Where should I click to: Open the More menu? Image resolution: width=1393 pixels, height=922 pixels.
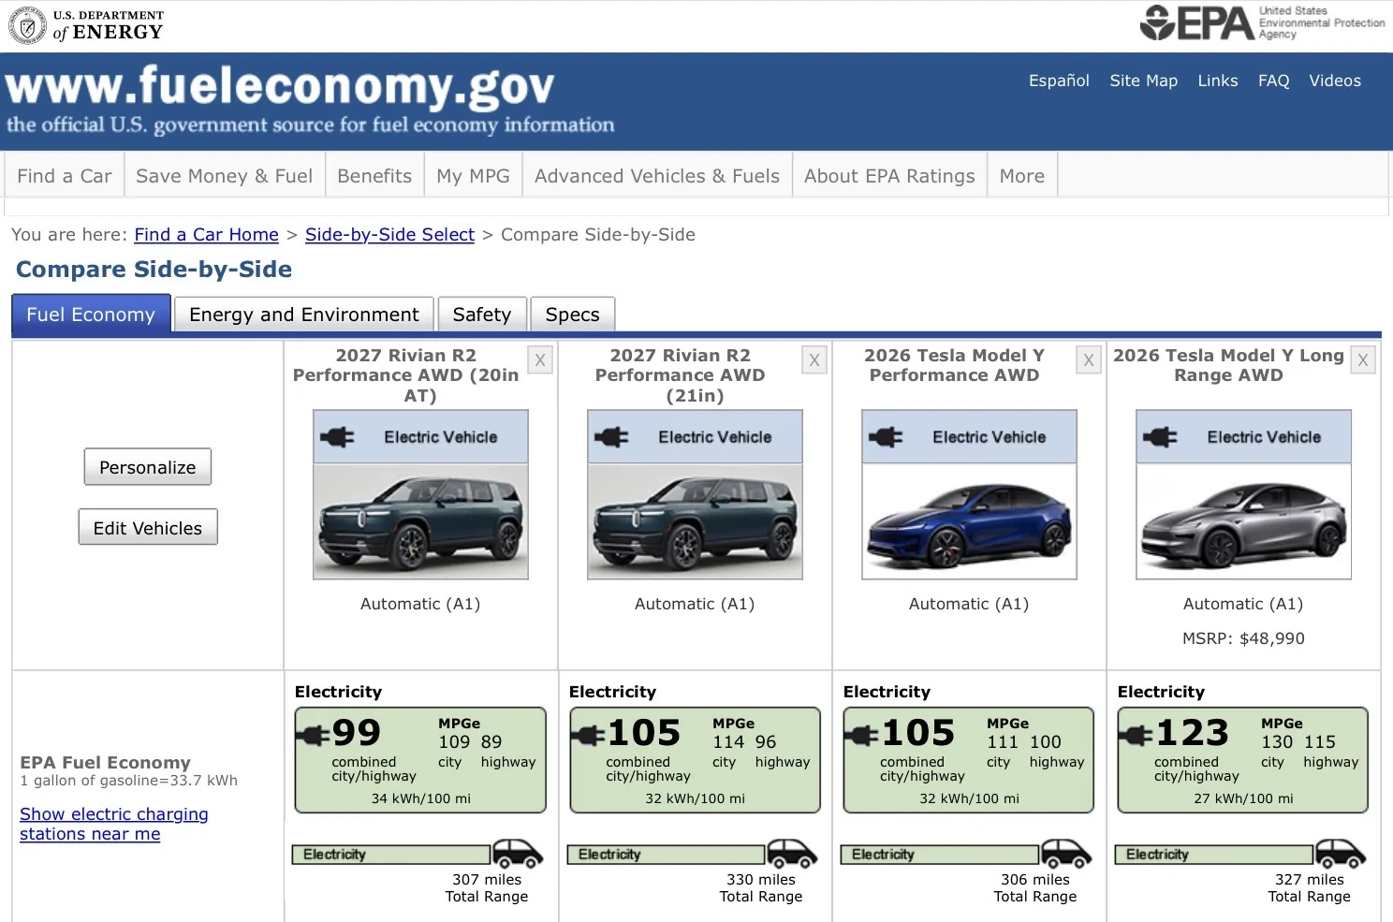pos(1022,176)
